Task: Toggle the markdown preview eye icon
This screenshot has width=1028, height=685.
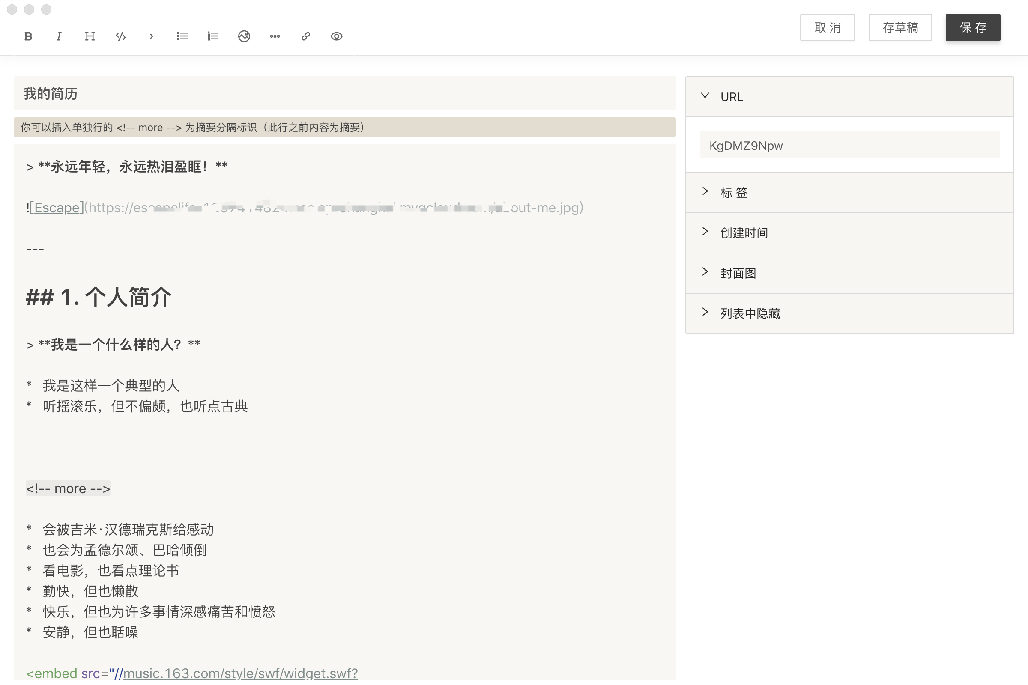Action: click(x=336, y=36)
